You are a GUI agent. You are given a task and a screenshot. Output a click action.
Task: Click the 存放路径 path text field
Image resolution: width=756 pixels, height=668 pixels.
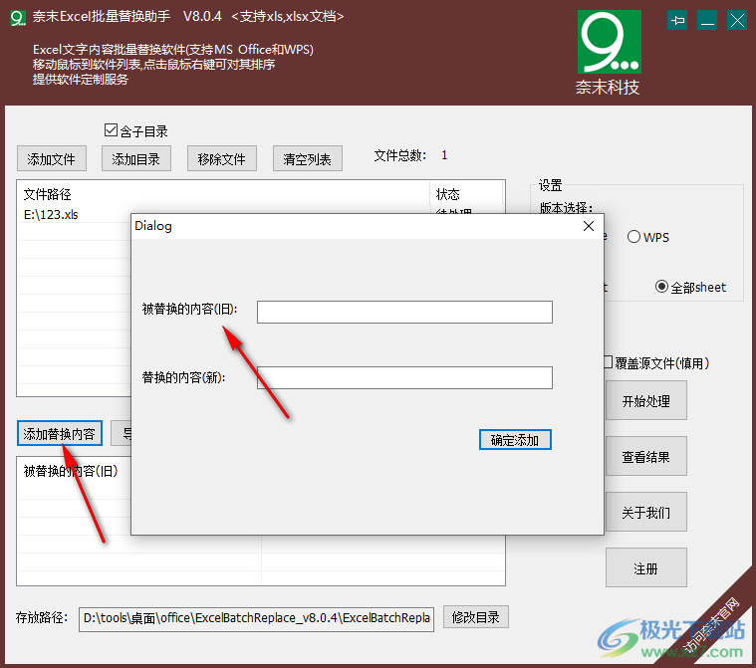pyautogui.click(x=256, y=618)
